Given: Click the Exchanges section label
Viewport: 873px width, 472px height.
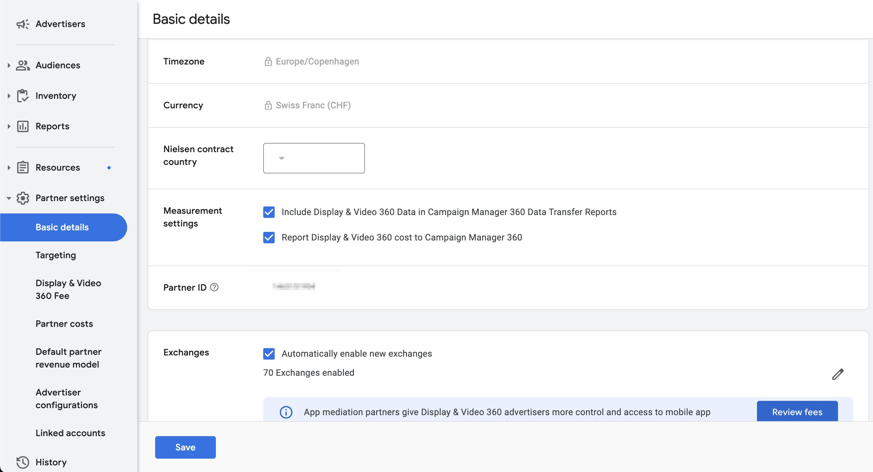Looking at the screenshot, I should 186,353.
